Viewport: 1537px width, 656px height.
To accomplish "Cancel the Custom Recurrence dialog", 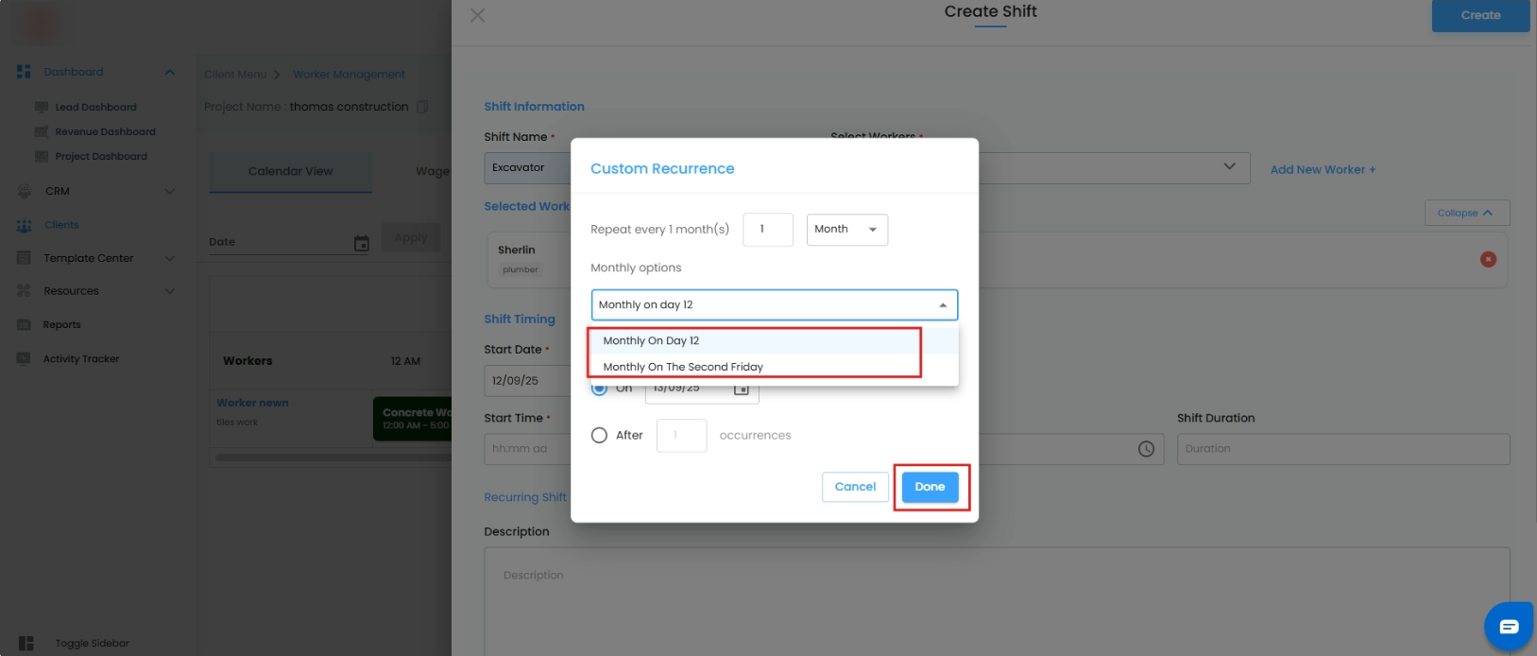I will pyautogui.click(x=855, y=487).
